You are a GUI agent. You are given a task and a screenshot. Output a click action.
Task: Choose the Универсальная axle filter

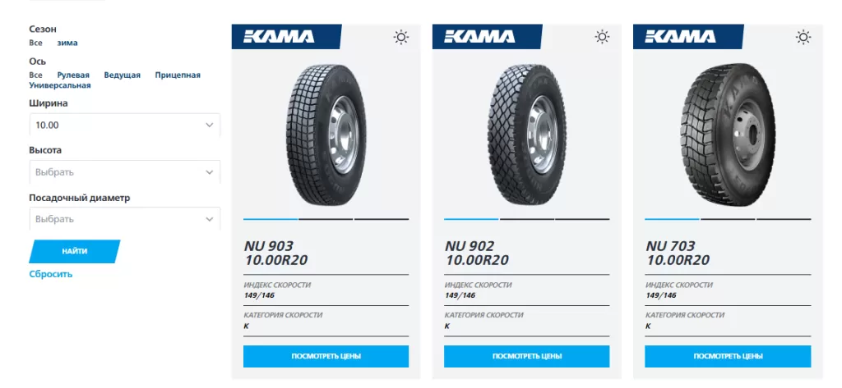pyautogui.click(x=60, y=85)
